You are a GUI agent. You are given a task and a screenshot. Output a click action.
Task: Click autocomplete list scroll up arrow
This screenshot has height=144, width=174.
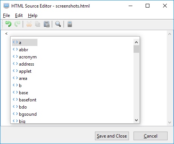point(136,42)
